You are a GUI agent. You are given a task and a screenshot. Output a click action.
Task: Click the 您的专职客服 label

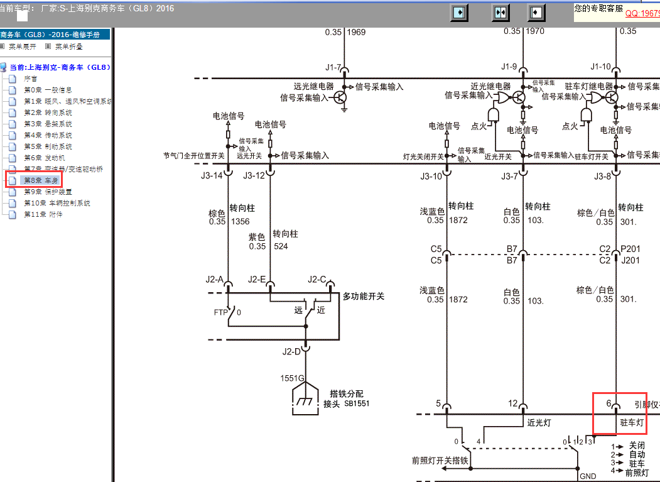click(598, 8)
